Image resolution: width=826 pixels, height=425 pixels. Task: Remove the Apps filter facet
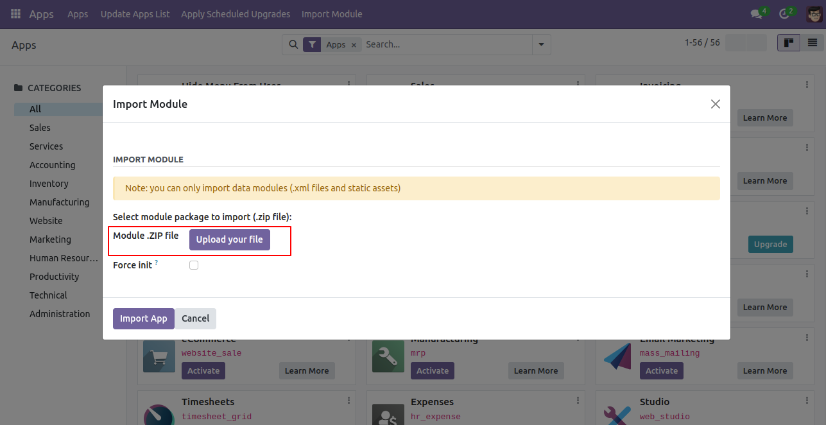[354, 45]
